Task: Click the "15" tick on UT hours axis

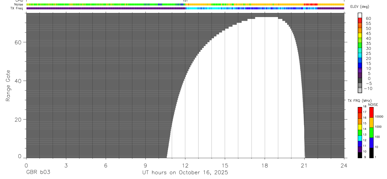Action: pos(225,165)
